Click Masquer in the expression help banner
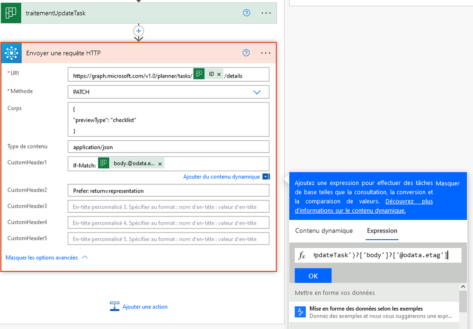473x329 pixels. [447, 183]
